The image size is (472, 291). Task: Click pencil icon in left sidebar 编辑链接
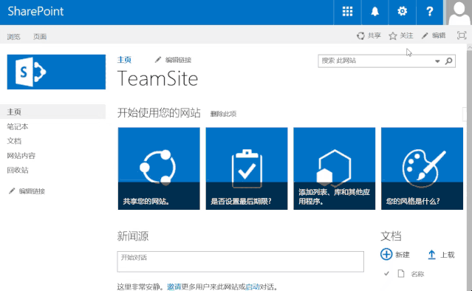tap(12, 191)
